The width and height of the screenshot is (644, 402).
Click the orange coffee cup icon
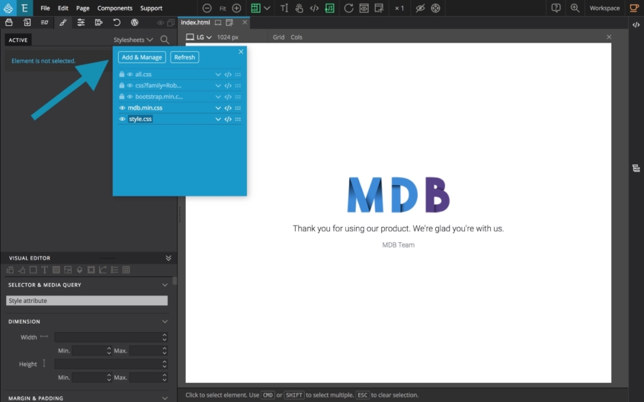pos(634,8)
